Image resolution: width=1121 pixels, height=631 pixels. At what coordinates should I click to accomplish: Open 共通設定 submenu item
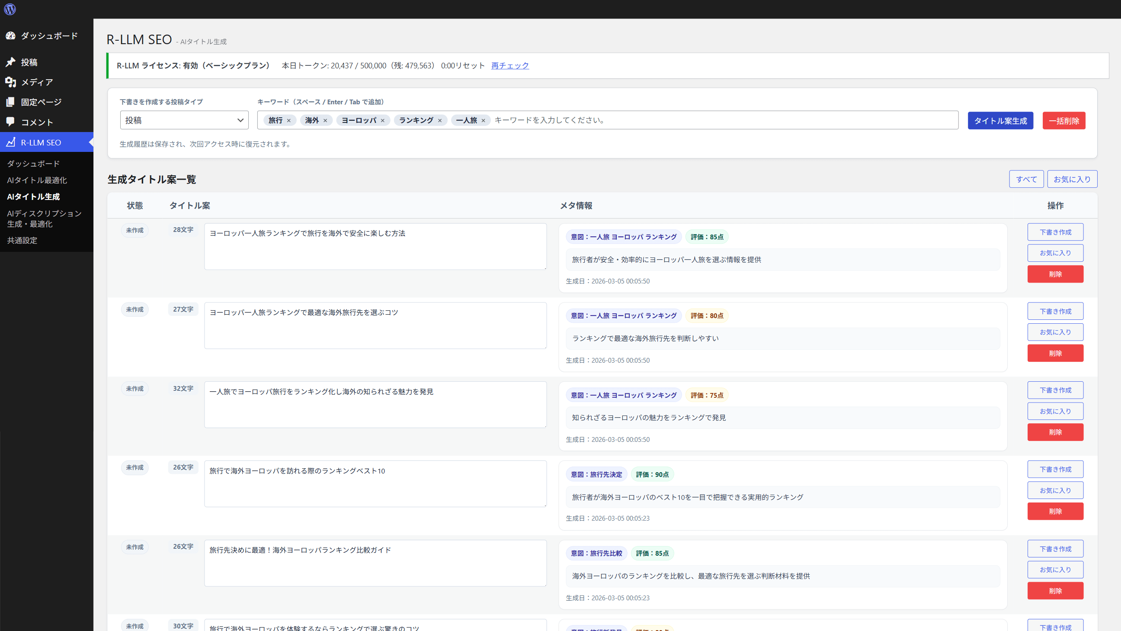tap(22, 240)
